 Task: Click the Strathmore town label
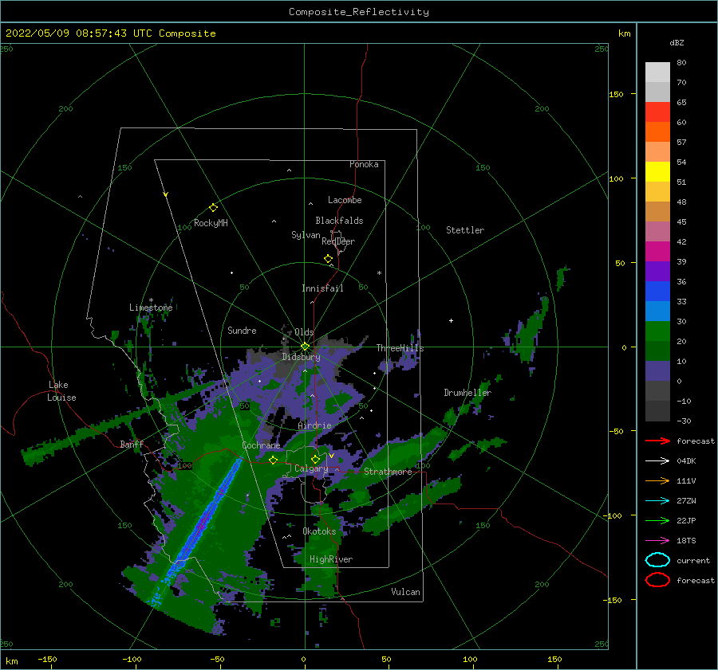tap(389, 472)
